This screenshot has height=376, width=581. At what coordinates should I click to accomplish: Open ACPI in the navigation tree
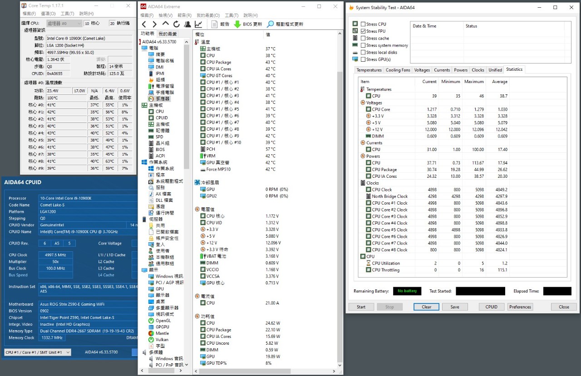pos(160,156)
